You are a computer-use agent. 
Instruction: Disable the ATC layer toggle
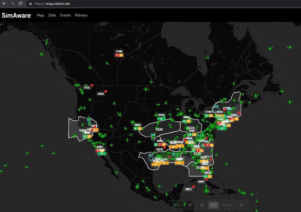pyautogui.click(x=213, y=205)
